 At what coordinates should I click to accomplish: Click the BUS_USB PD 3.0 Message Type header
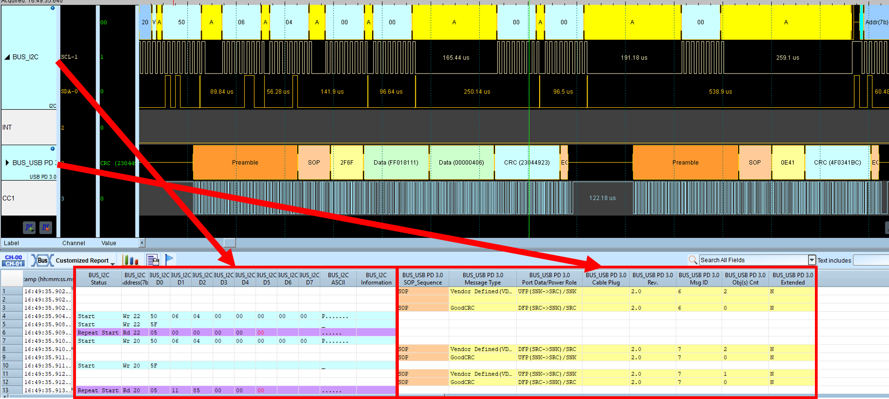coord(482,278)
